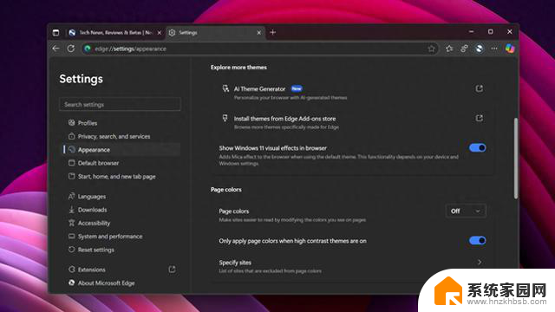
Task: Click Install themes from Edge Add-ons store
Action: [x=284, y=119]
